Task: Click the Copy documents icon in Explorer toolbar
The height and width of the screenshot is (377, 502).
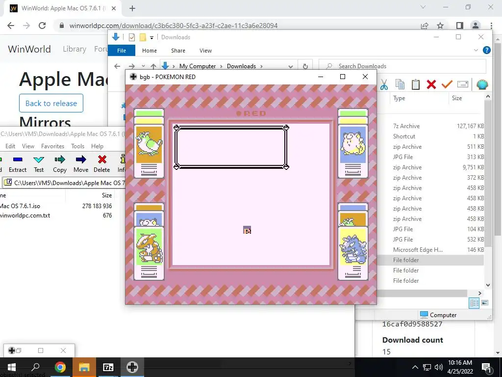Action: [x=400, y=84]
